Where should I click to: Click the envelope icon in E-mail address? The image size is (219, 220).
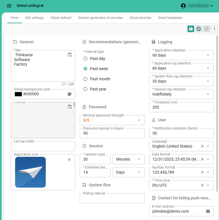tap(208, 211)
